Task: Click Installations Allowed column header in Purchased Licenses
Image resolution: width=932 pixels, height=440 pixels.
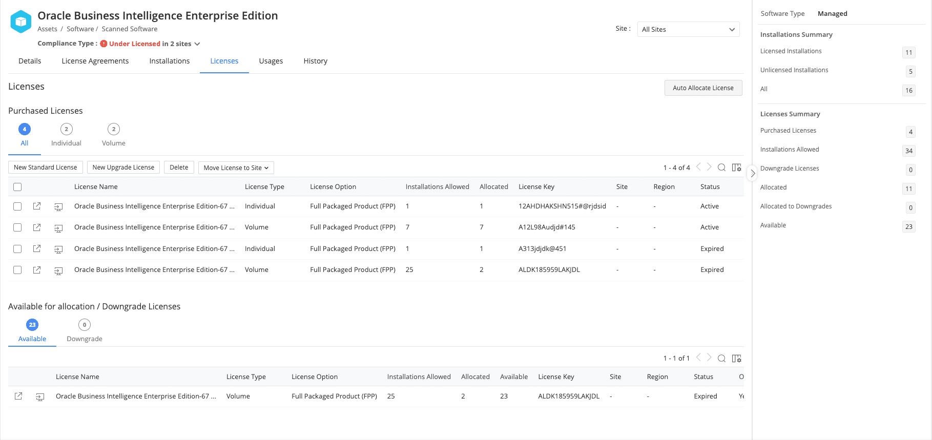Action: point(438,187)
